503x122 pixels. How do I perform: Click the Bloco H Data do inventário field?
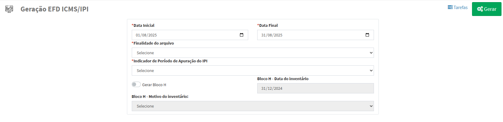(315, 88)
